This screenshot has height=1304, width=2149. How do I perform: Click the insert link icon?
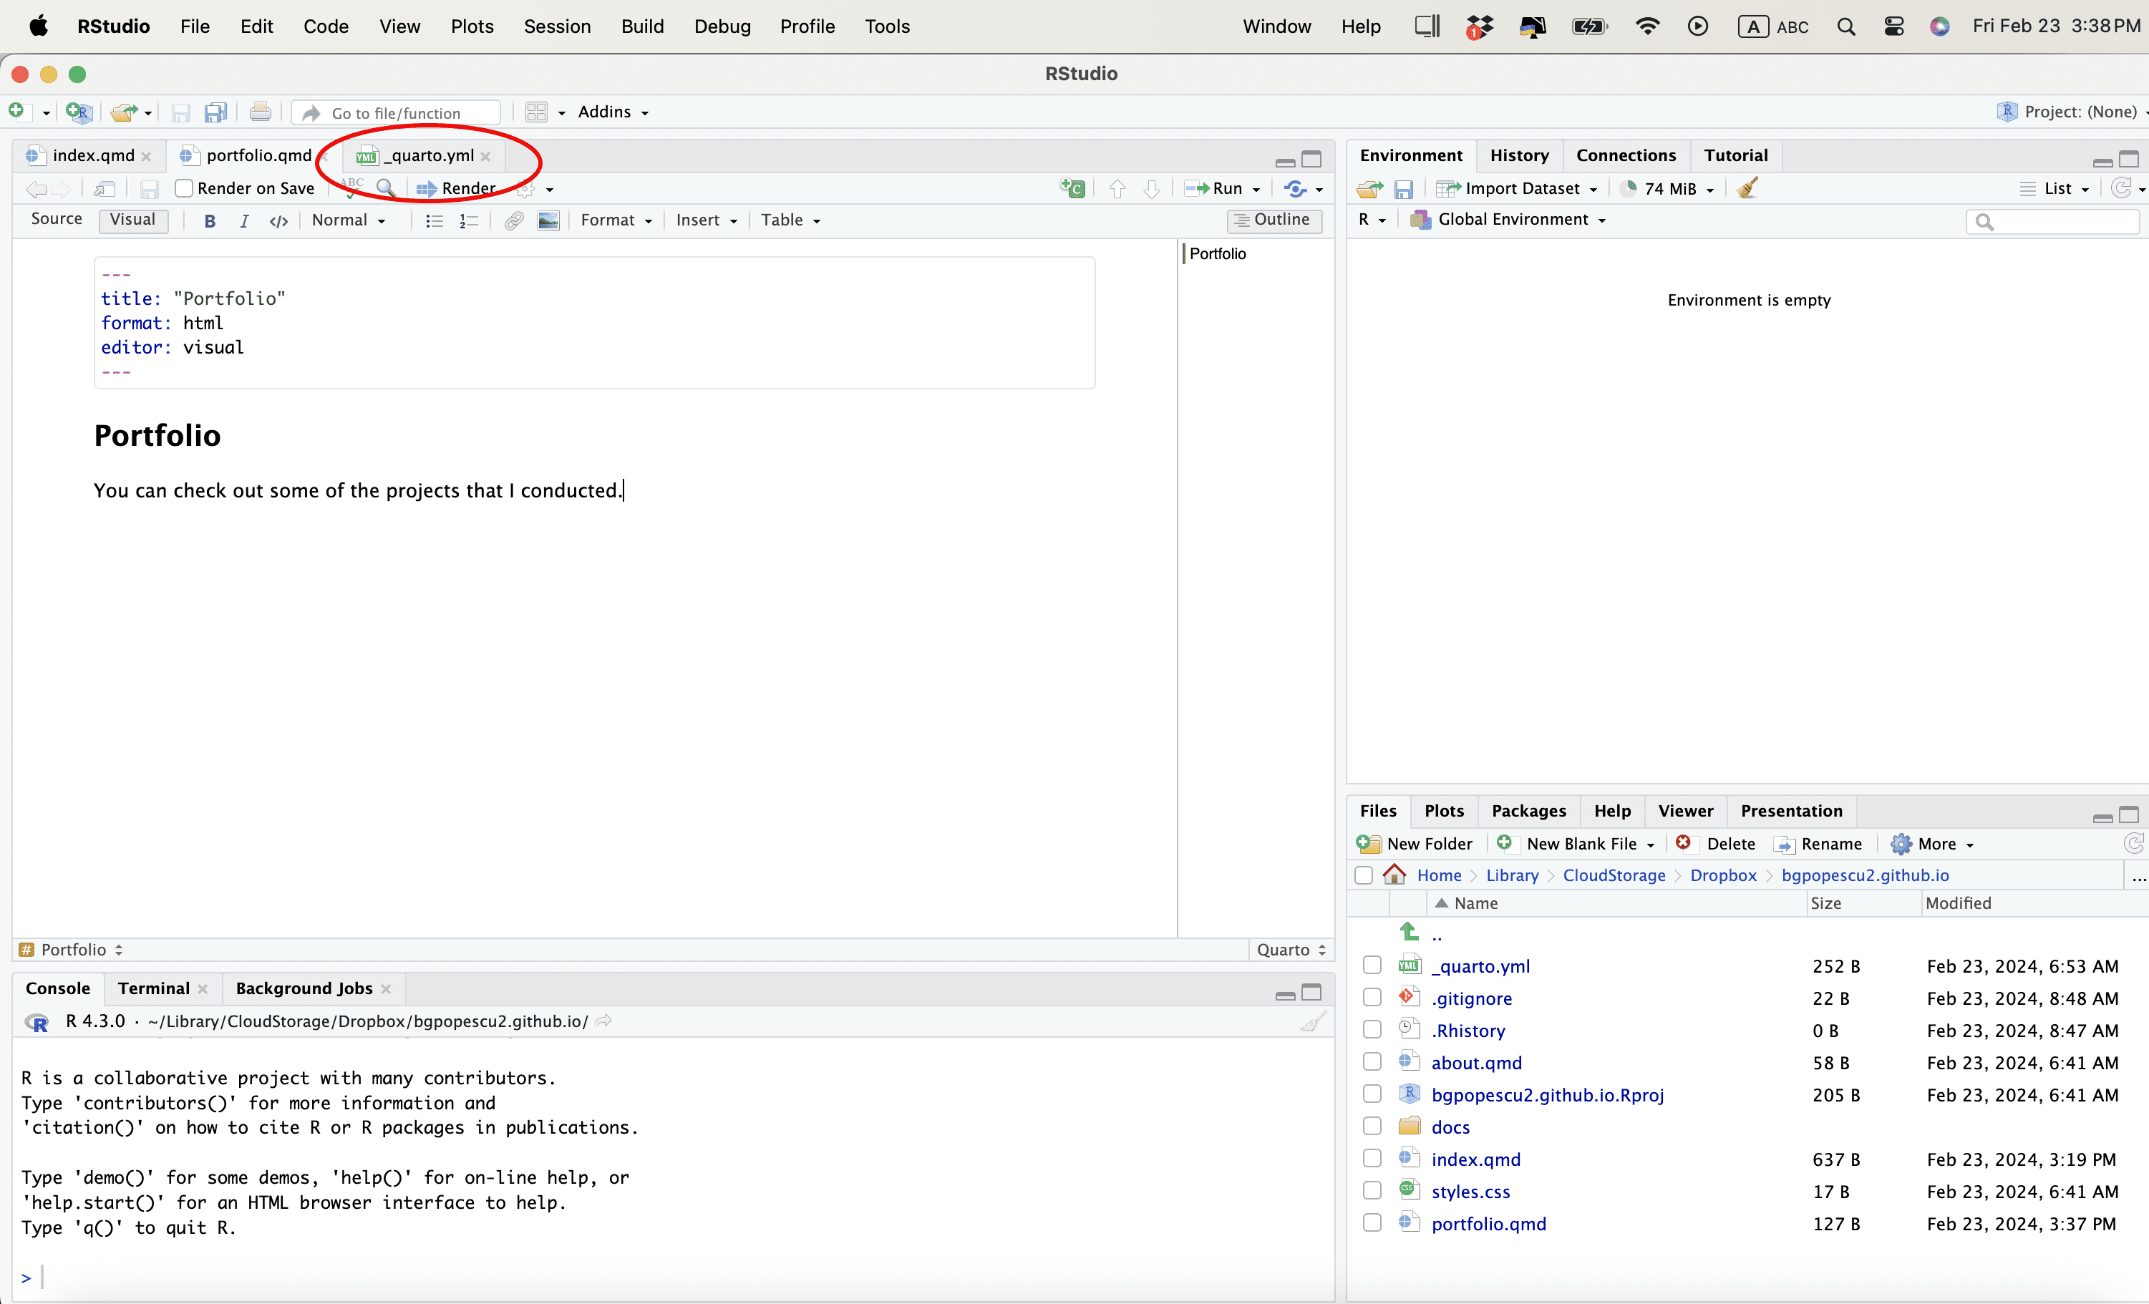[514, 220]
